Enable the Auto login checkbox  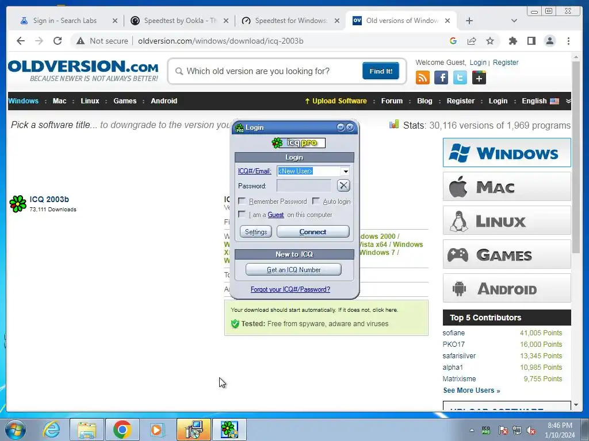tap(316, 202)
